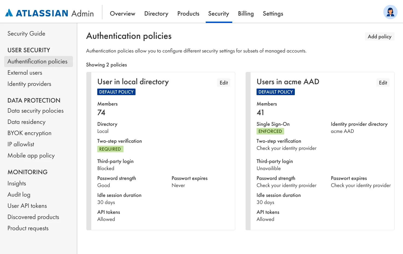403x254 pixels.
Task: Open the Settings tab
Action: 273,14
